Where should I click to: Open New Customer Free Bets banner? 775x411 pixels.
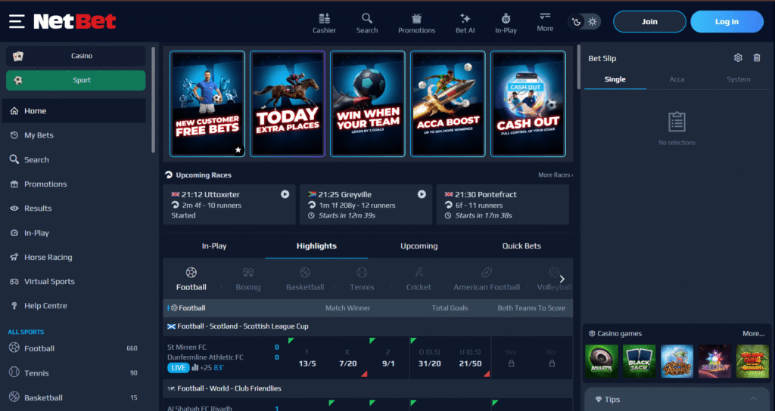pyautogui.click(x=207, y=104)
